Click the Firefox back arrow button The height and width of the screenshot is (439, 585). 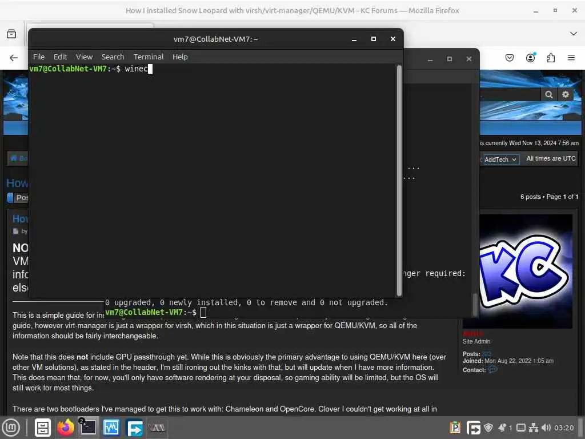click(14, 58)
